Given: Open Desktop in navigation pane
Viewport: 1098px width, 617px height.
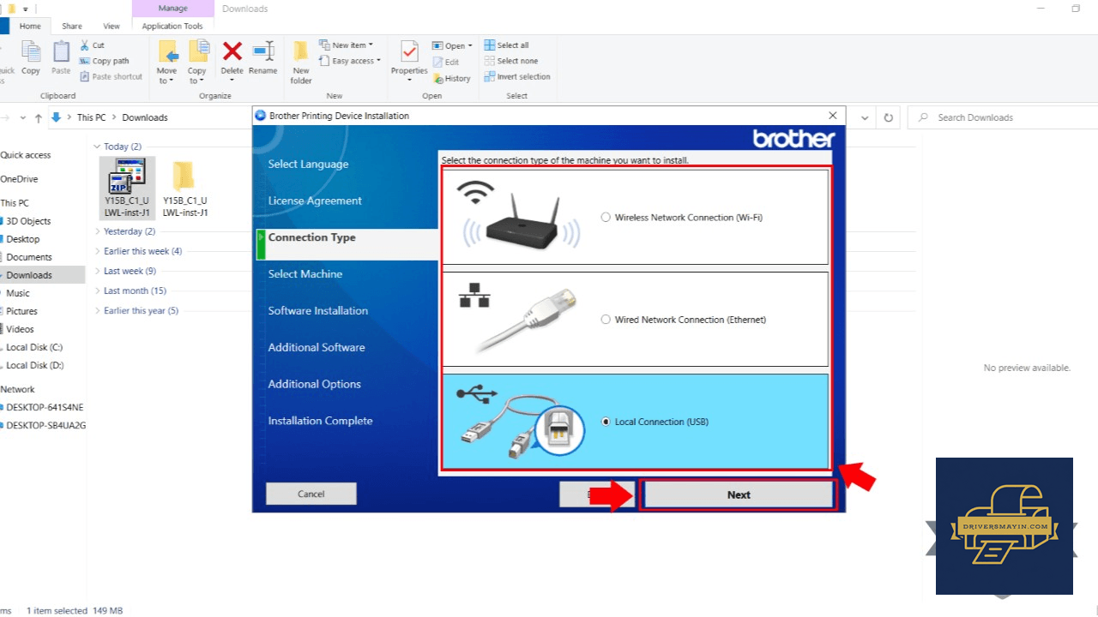Looking at the screenshot, I should point(23,239).
